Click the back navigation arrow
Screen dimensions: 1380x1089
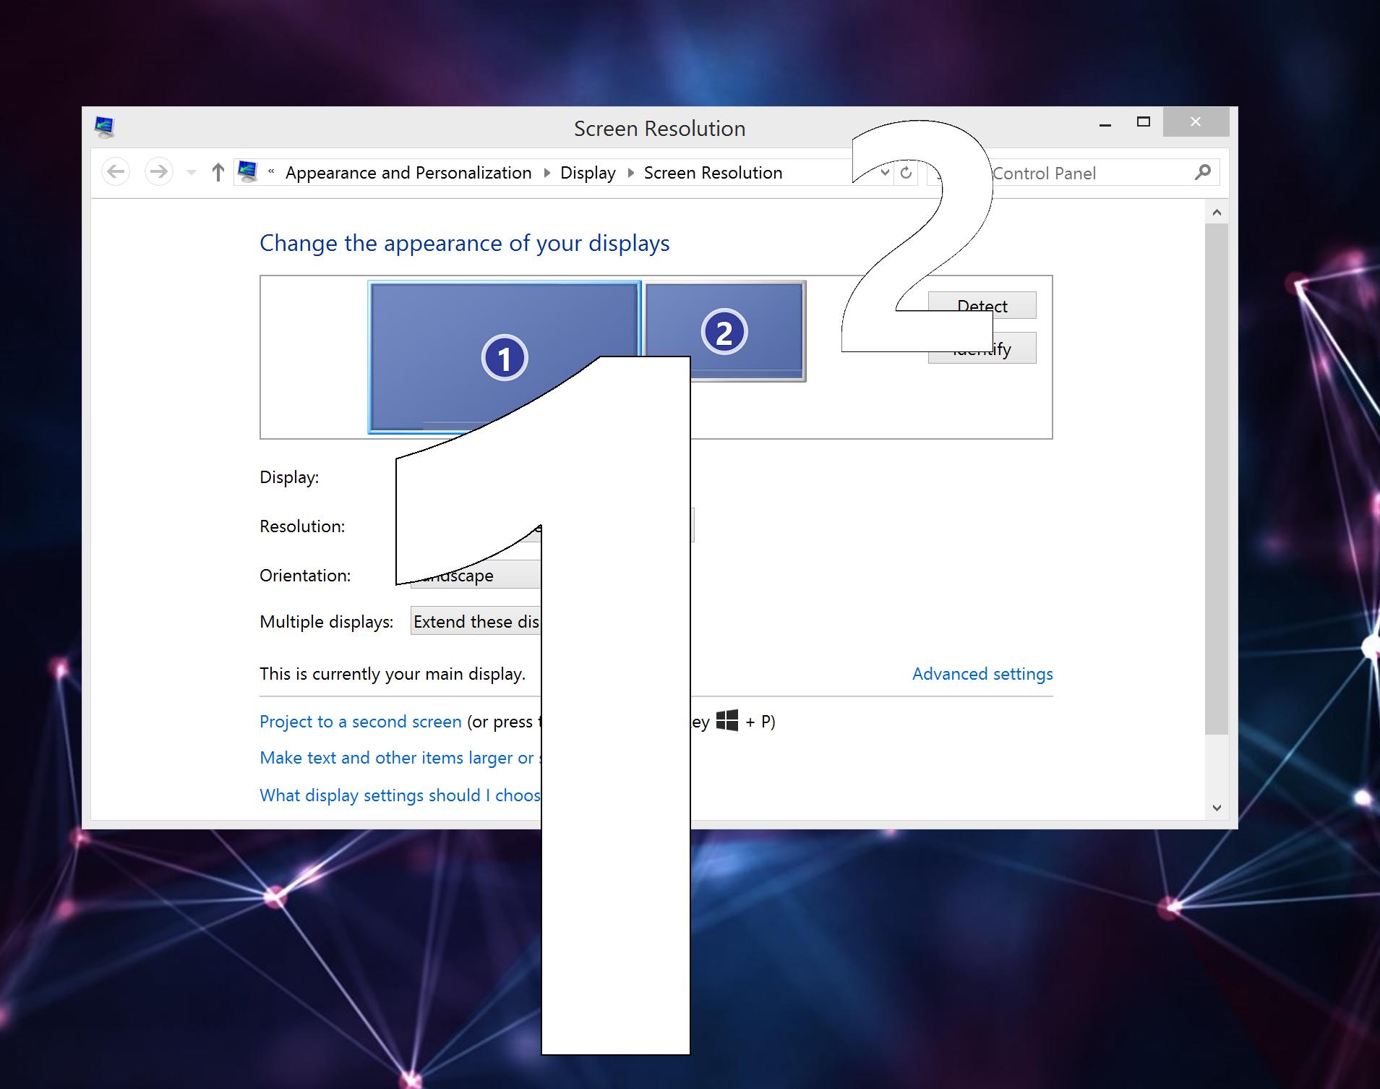click(x=116, y=171)
